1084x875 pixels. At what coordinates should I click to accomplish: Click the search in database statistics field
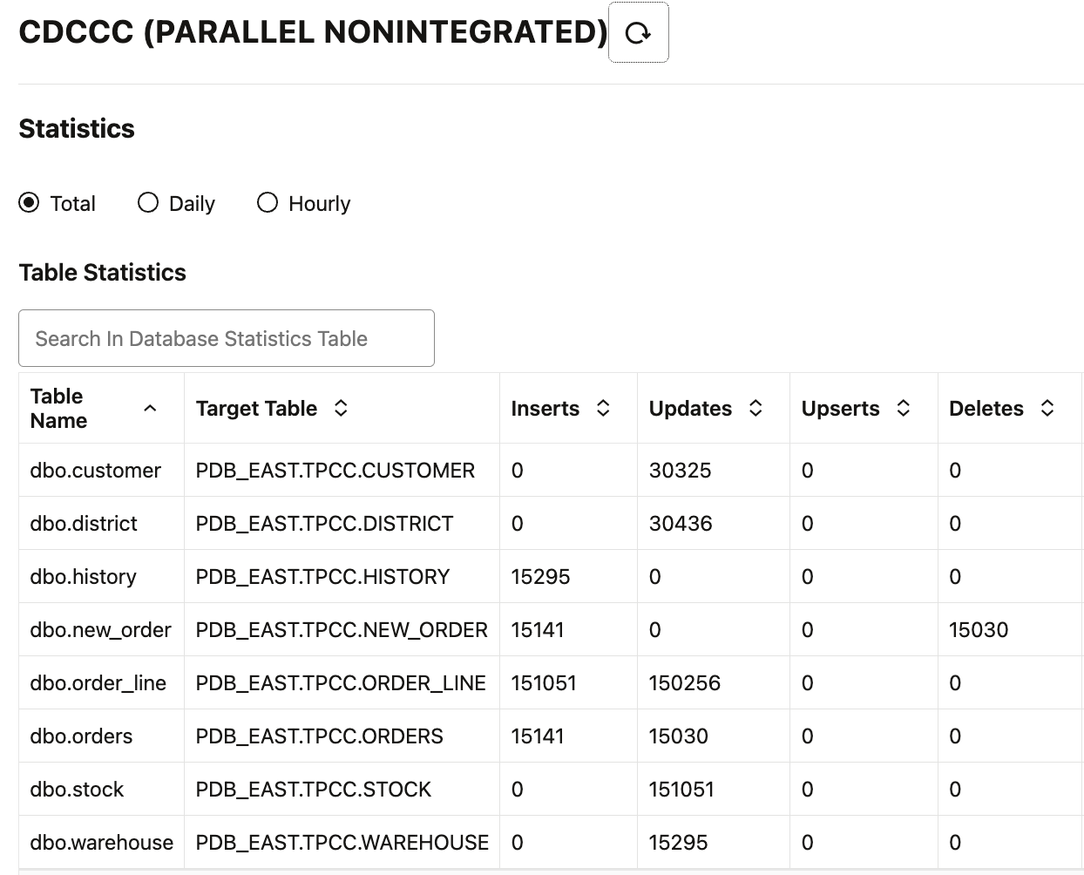click(x=227, y=338)
